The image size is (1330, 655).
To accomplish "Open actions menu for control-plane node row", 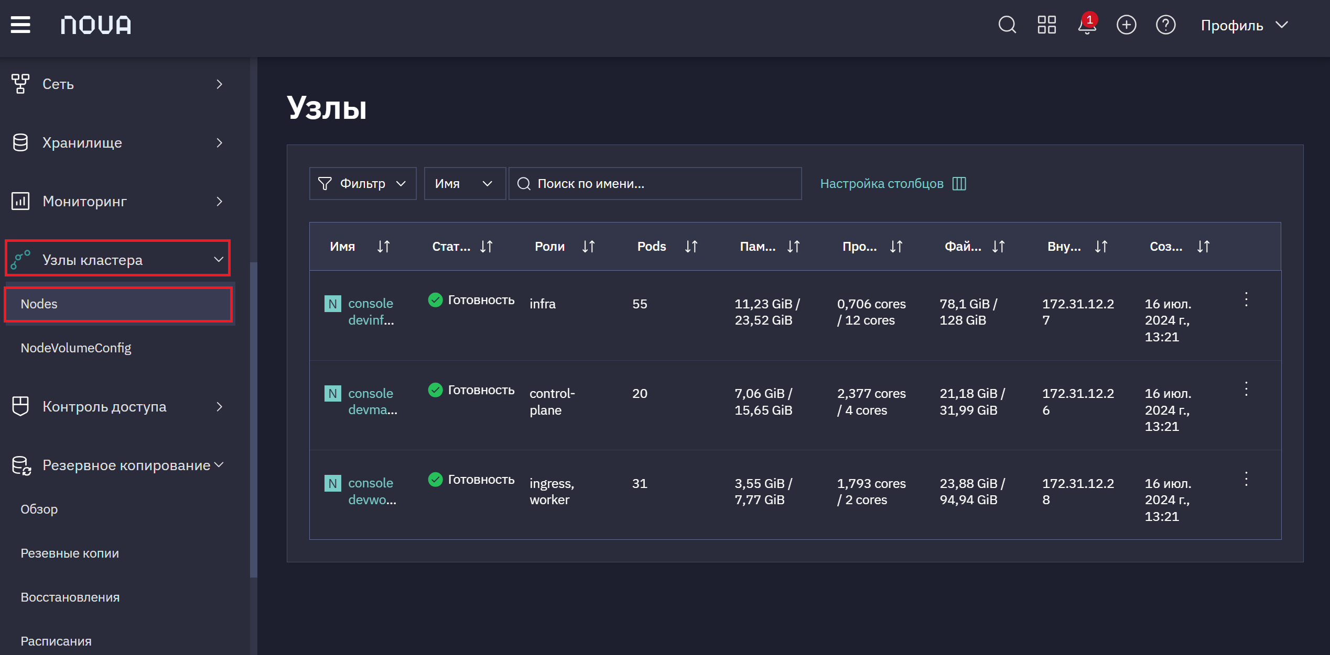I will (1246, 389).
